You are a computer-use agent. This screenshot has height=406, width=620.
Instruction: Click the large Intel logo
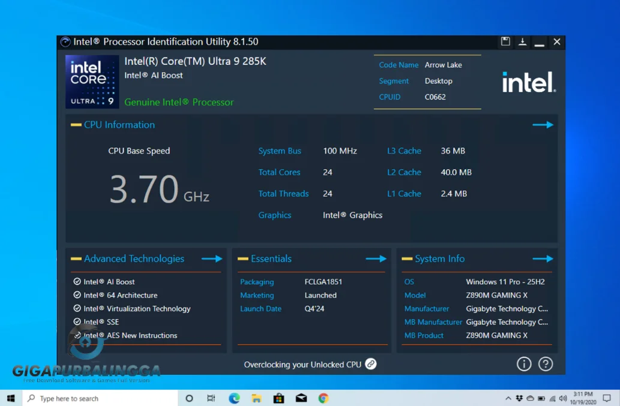pyautogui.click(x=529, y=82)
